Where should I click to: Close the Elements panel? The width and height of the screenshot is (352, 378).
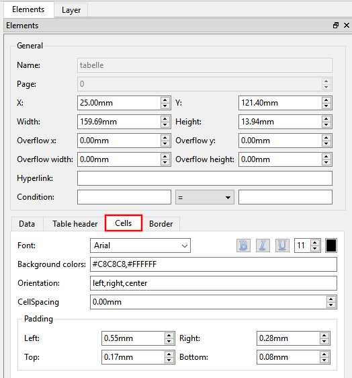(347, 25)
